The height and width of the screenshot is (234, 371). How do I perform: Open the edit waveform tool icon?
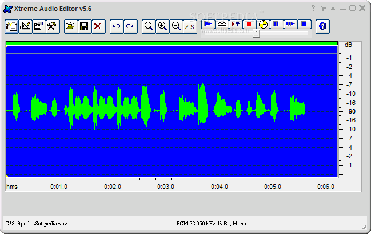pos(25,26)
